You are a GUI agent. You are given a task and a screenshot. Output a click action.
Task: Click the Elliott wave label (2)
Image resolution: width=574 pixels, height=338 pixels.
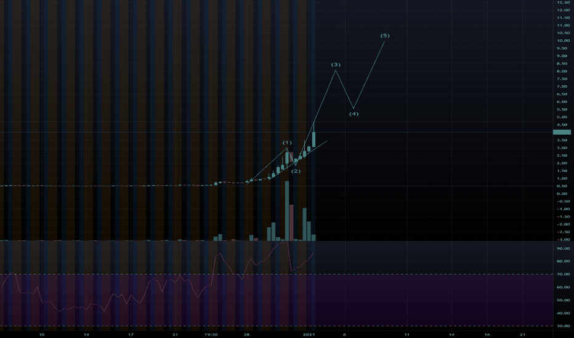296,171
